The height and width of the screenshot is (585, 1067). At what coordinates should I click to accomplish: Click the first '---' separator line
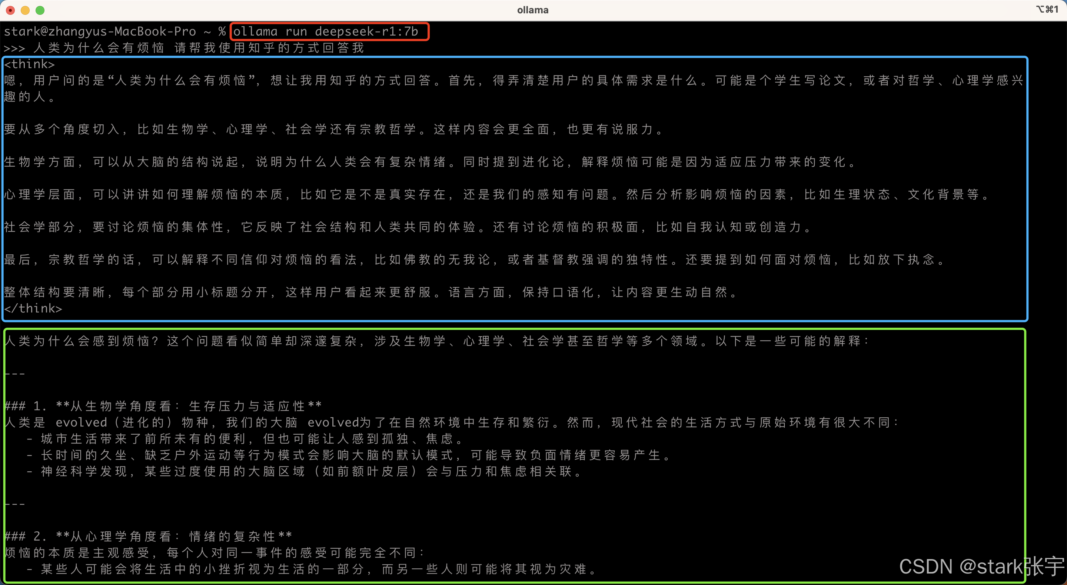click(x=15, y=374)
